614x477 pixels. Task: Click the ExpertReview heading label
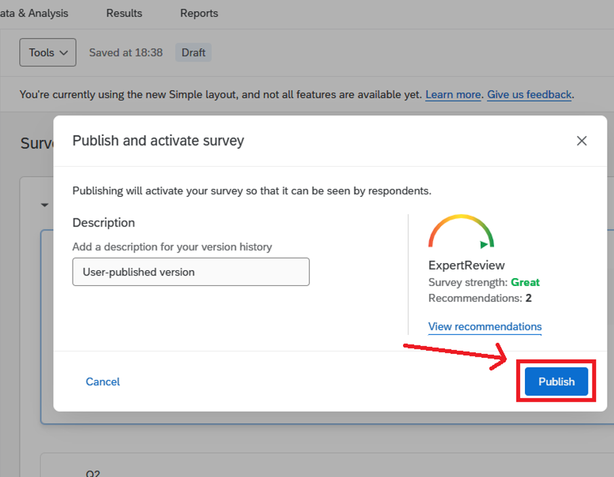click(467, 265)
